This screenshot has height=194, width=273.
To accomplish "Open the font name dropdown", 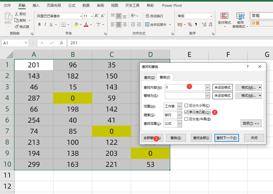I will 81,16.
